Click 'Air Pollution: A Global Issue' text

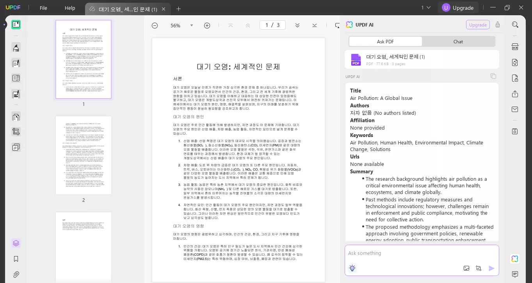pos(381,98)
